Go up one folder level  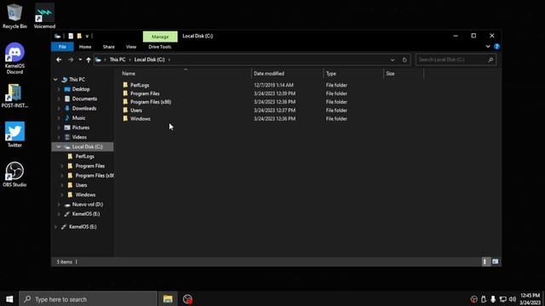click(x=89, y=59)
